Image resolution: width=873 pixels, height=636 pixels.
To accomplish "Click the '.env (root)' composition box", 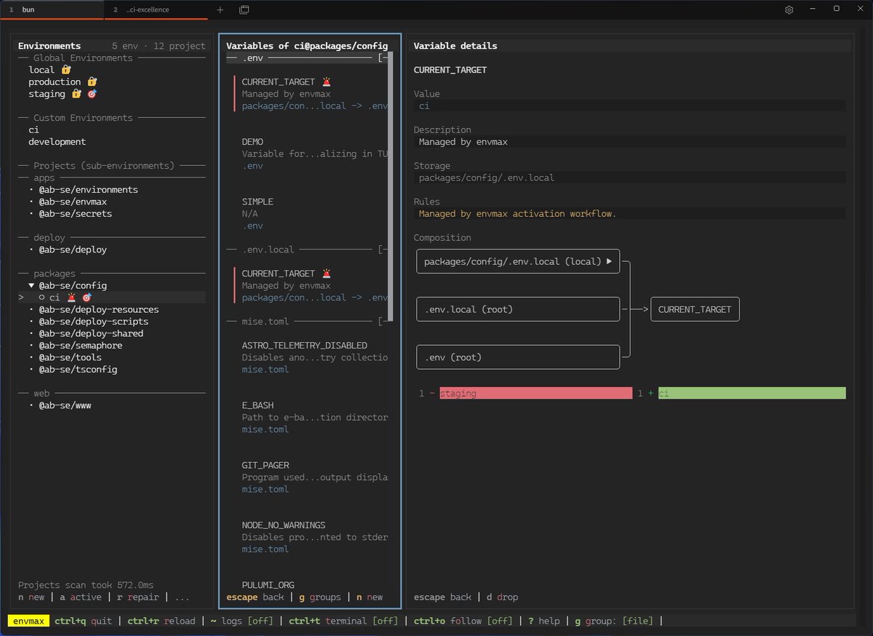I will pyautogui.click(x=518, y=357).
